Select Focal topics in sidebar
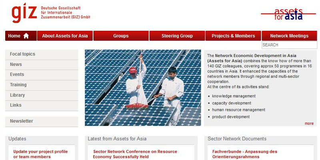This screenshot has height=160, width=320. 22,54
